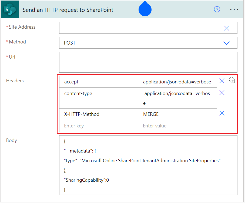Open the more actions ellipsis menu

click(234, 9)
